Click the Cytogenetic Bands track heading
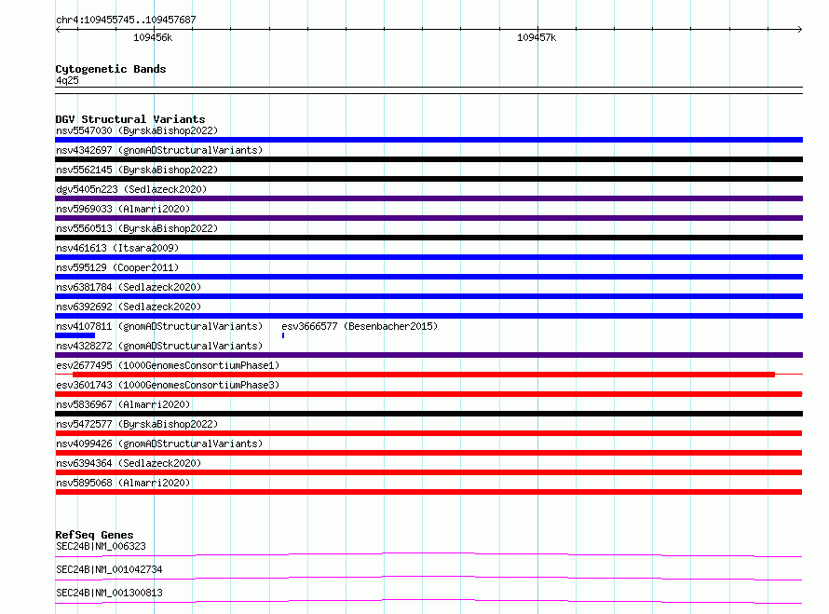 pos(111,69)
